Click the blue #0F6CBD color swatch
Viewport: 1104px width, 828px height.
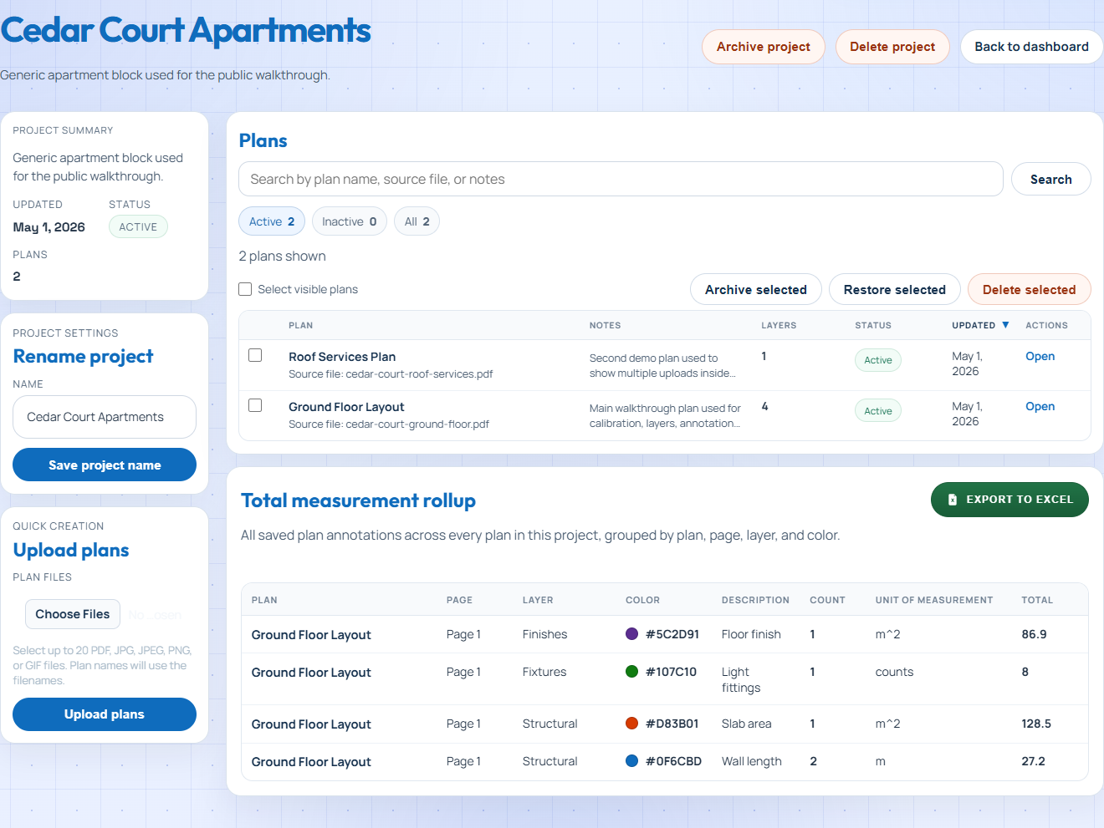[632, 760]
